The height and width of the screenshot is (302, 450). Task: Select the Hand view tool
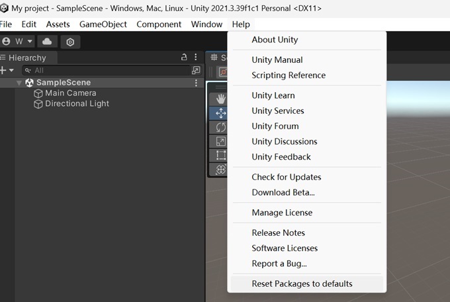pos(219,99)
